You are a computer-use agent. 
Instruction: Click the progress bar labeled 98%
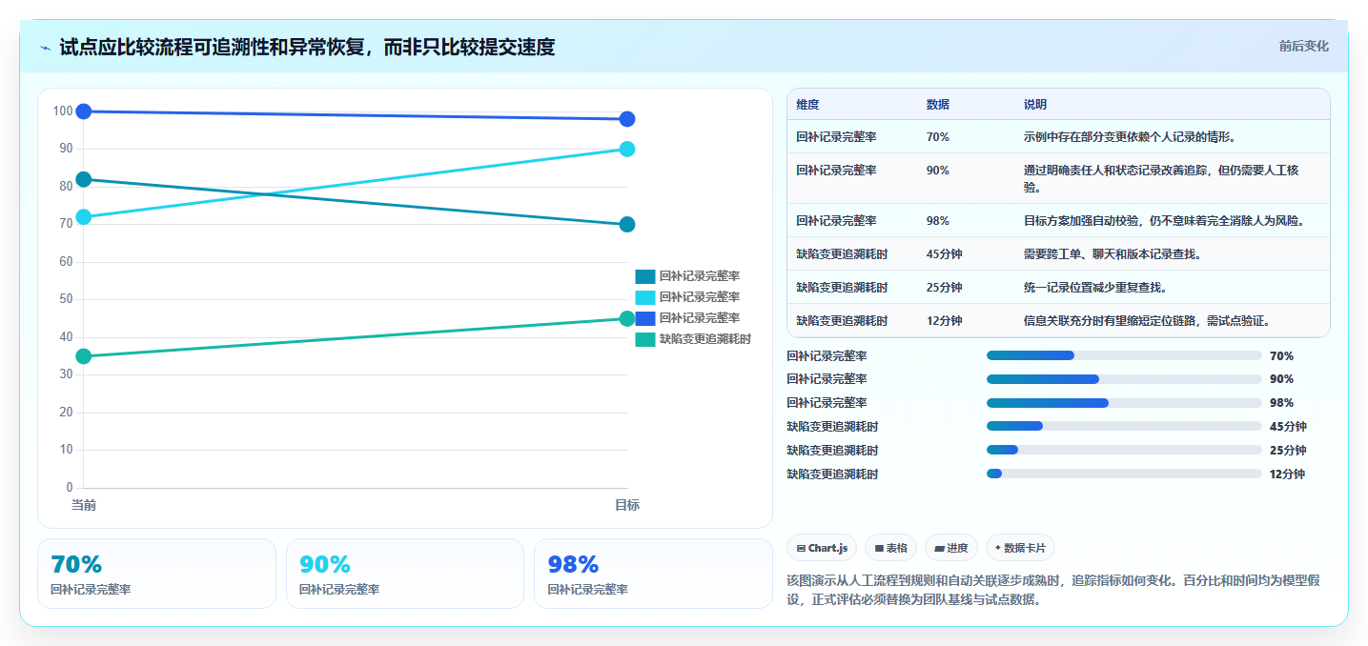coord(1124,402)
